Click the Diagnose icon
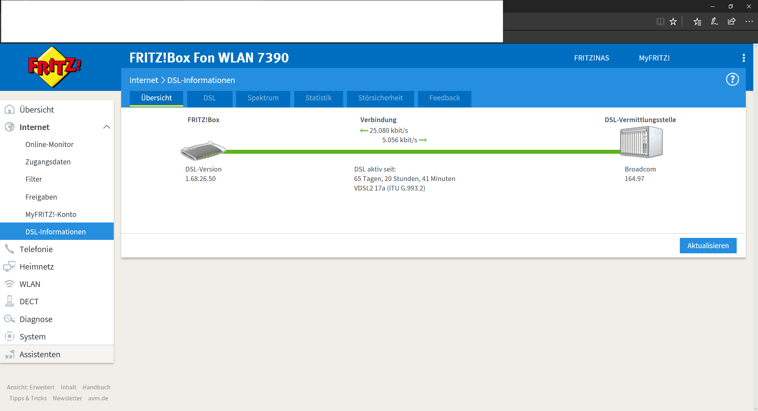The image size is (758, 411). pos(9,319)
